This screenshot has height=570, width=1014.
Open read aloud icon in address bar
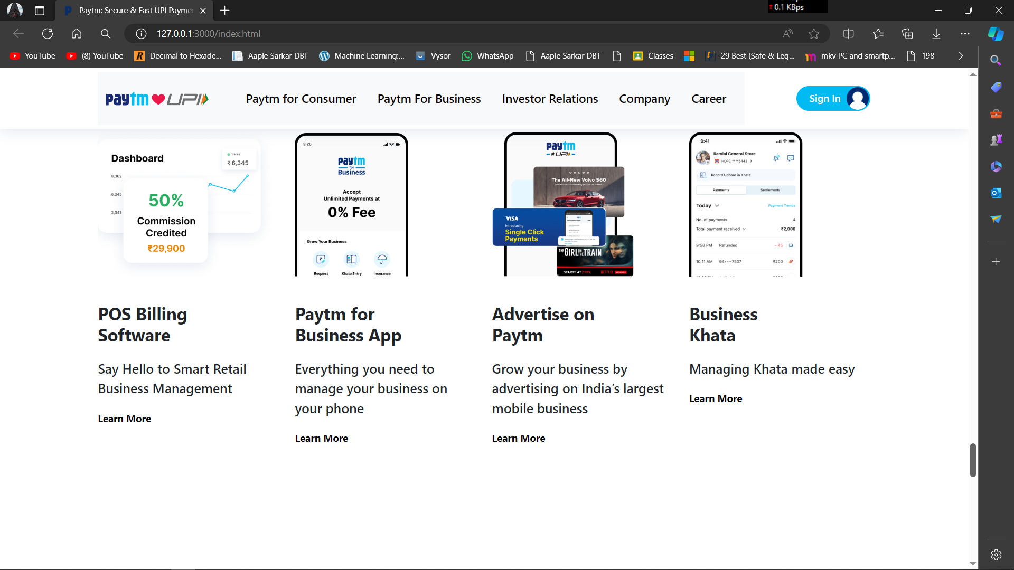click(787, 34)
